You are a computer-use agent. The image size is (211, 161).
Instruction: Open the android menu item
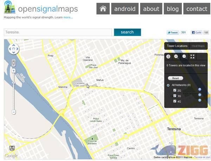tap(125, 8)
